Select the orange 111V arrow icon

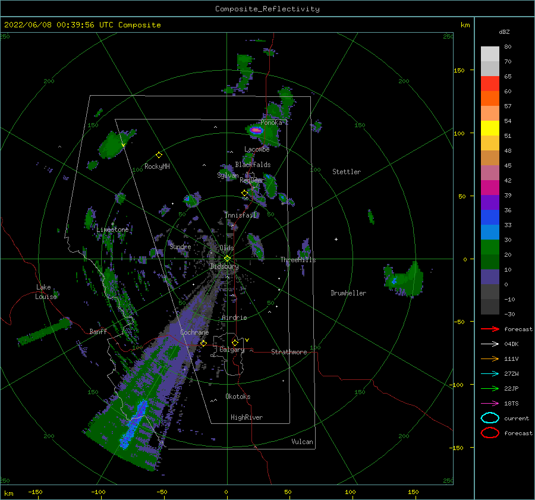point(490,359)
